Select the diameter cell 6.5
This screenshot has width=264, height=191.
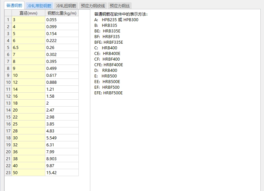pyautogui.click(x=28, y=47)
